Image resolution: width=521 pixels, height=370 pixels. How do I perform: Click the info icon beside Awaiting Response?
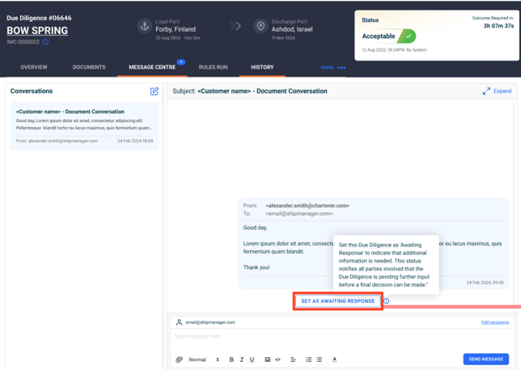[x=386, y=301]
